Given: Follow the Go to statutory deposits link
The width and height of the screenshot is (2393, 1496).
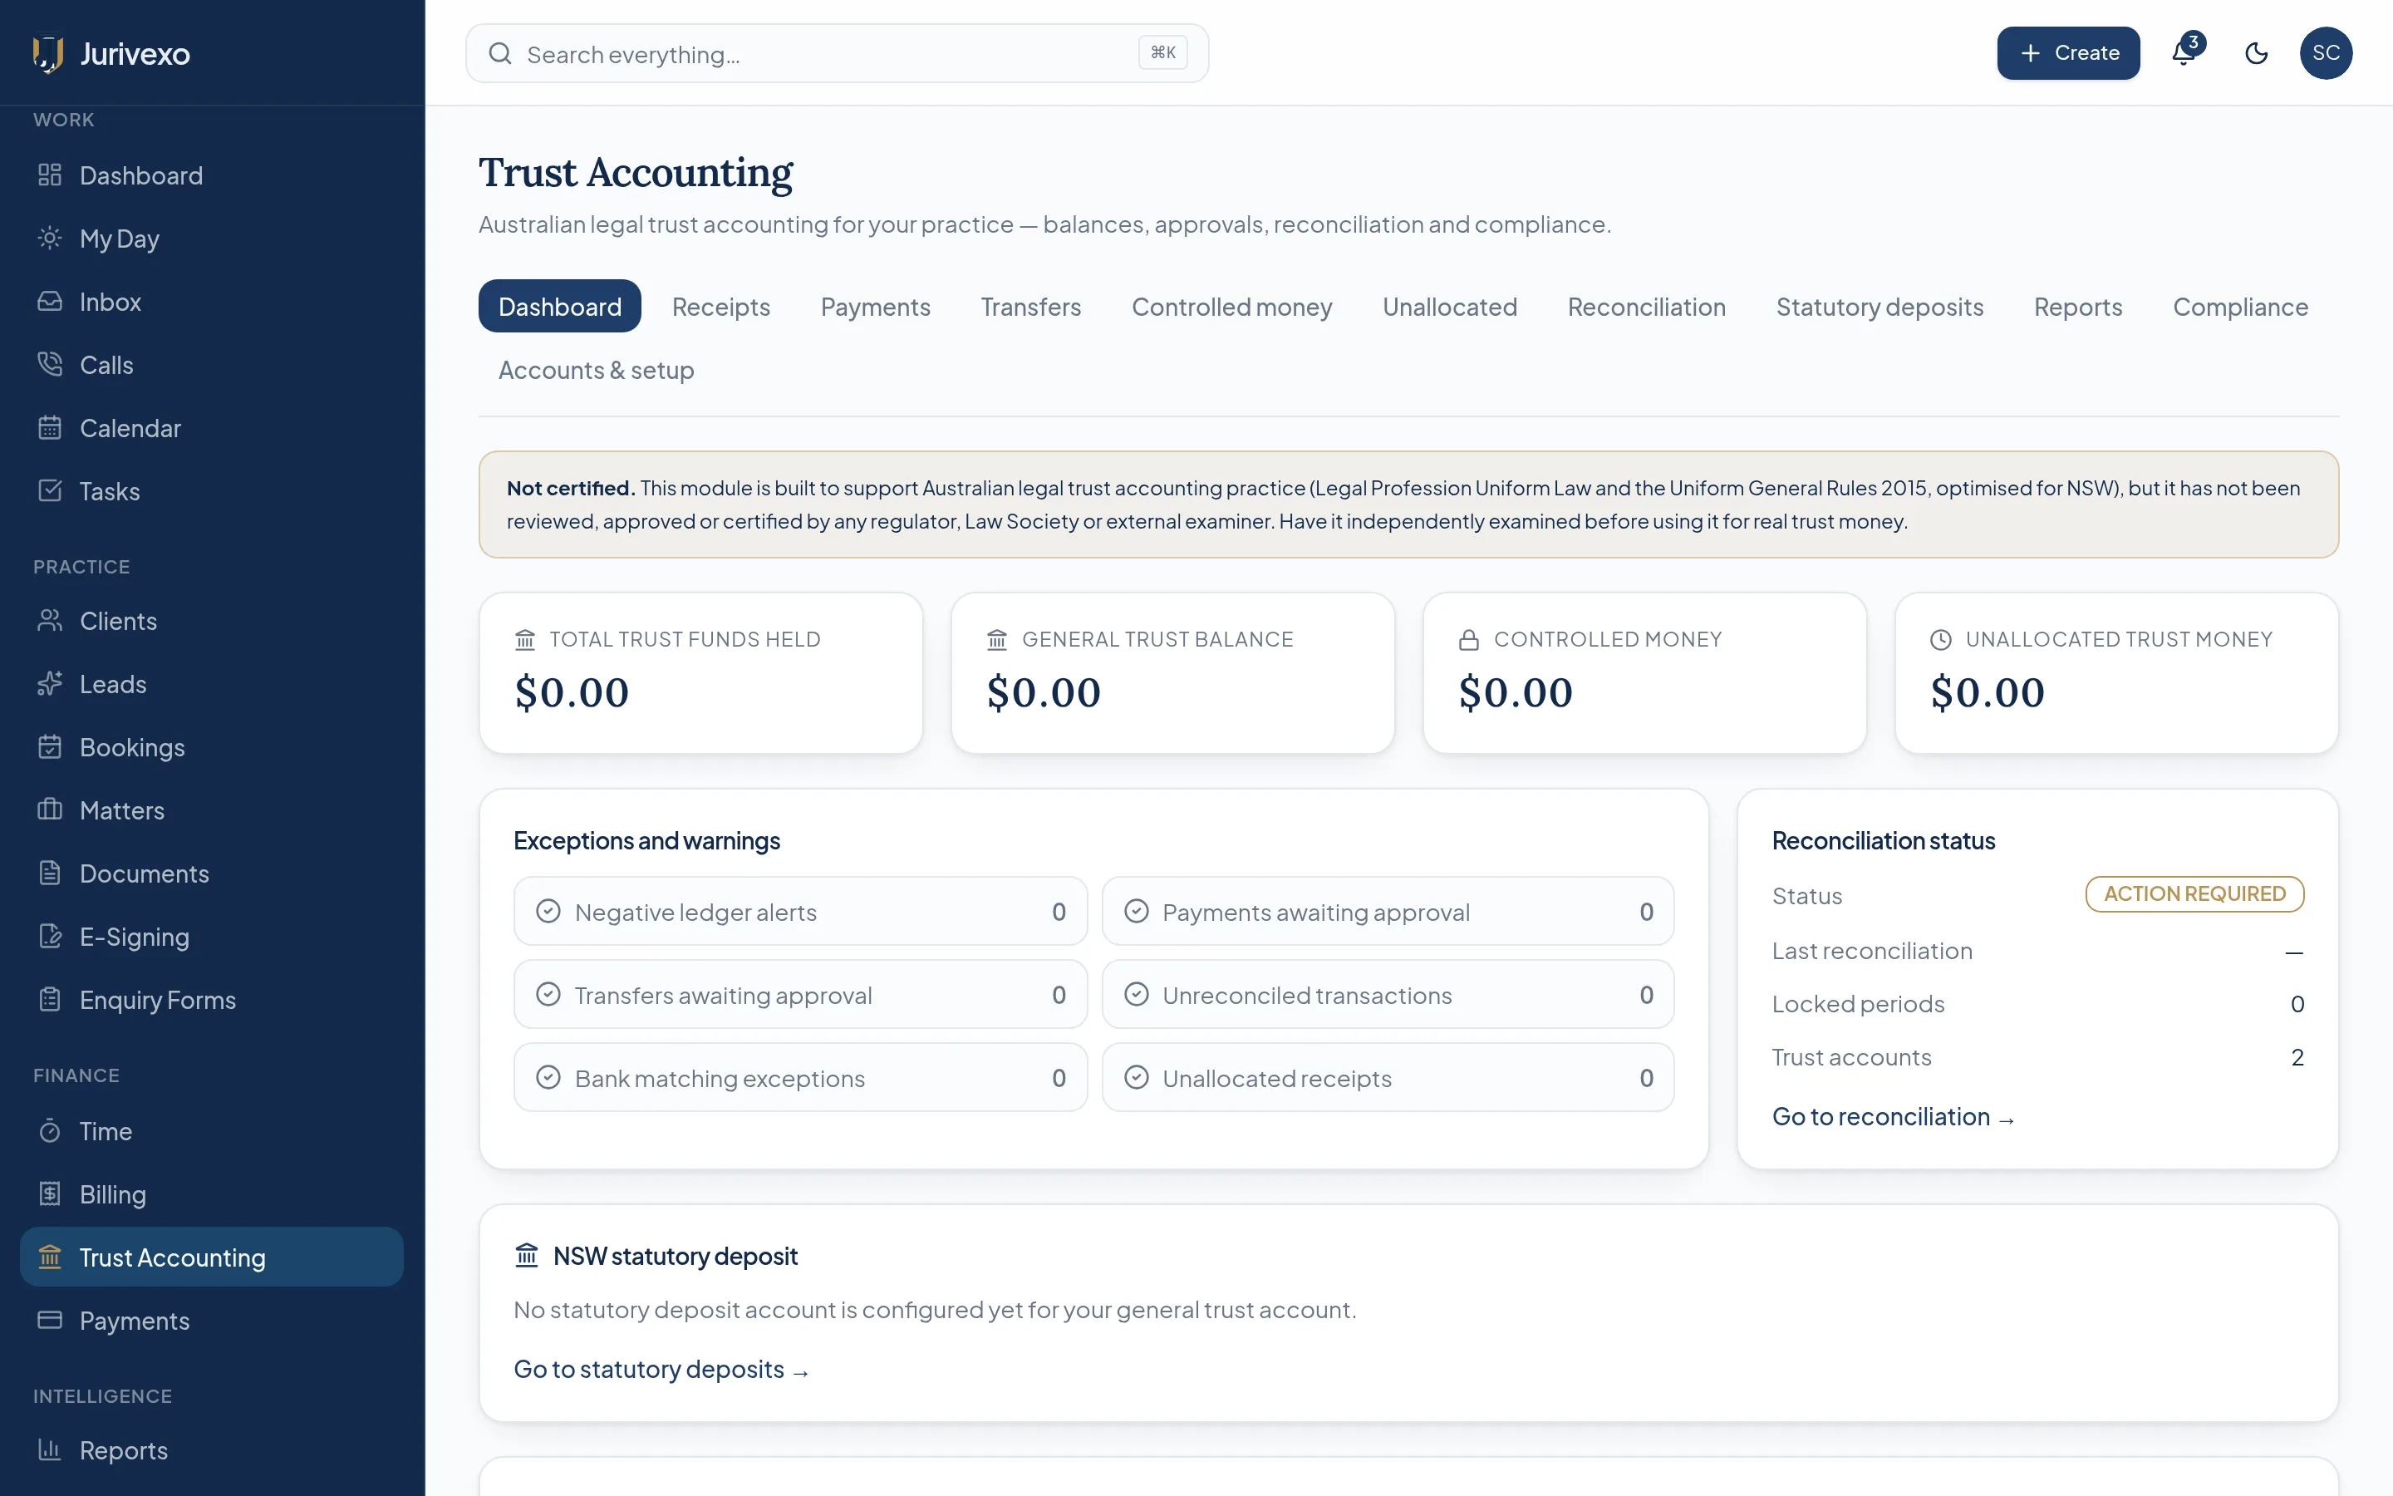Looking at the screenshot, I should 661,1370.
